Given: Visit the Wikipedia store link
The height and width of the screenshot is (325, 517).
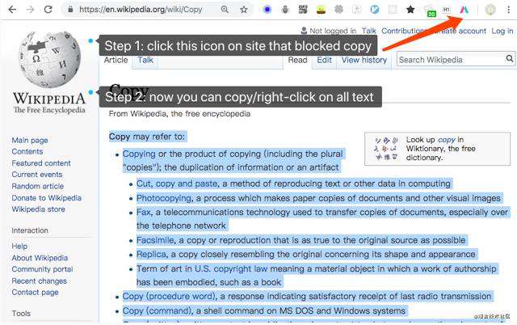Looking at the screenshot, I should (x=38, y=209).
